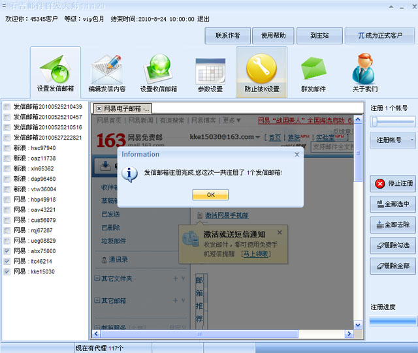Open the 设置发信邮箱 section

[56, 72]
